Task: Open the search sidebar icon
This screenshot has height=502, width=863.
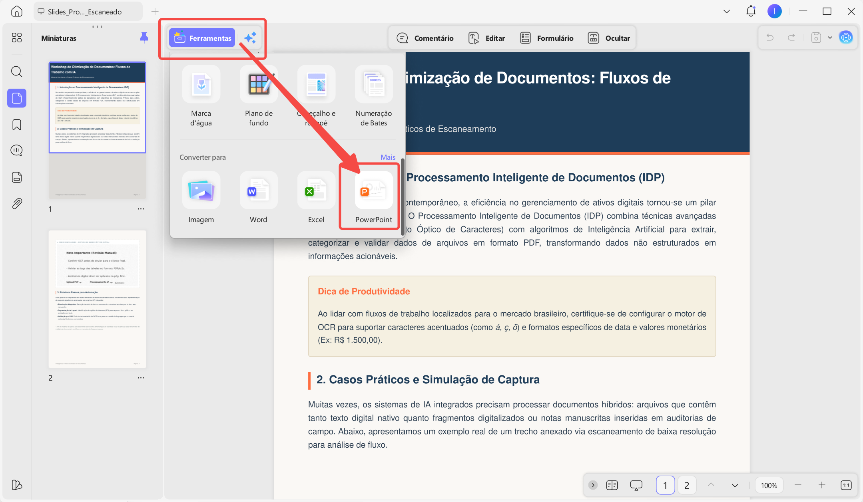Action: click(x=16, y=71)
